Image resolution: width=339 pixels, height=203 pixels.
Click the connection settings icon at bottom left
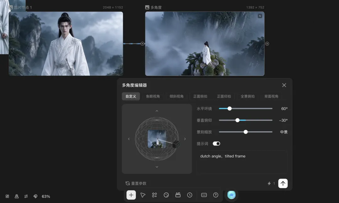(26, 196)
